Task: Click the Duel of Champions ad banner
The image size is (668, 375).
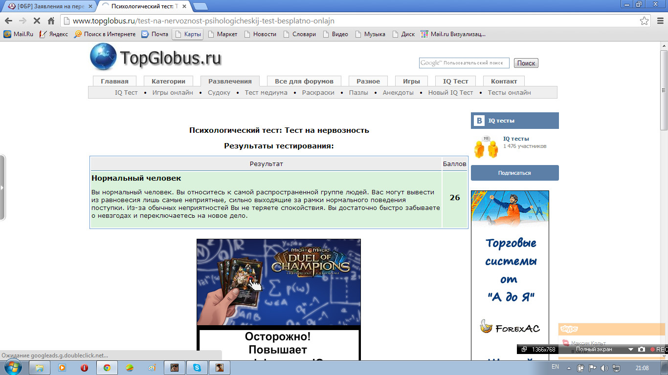Action: pos(279,282)
